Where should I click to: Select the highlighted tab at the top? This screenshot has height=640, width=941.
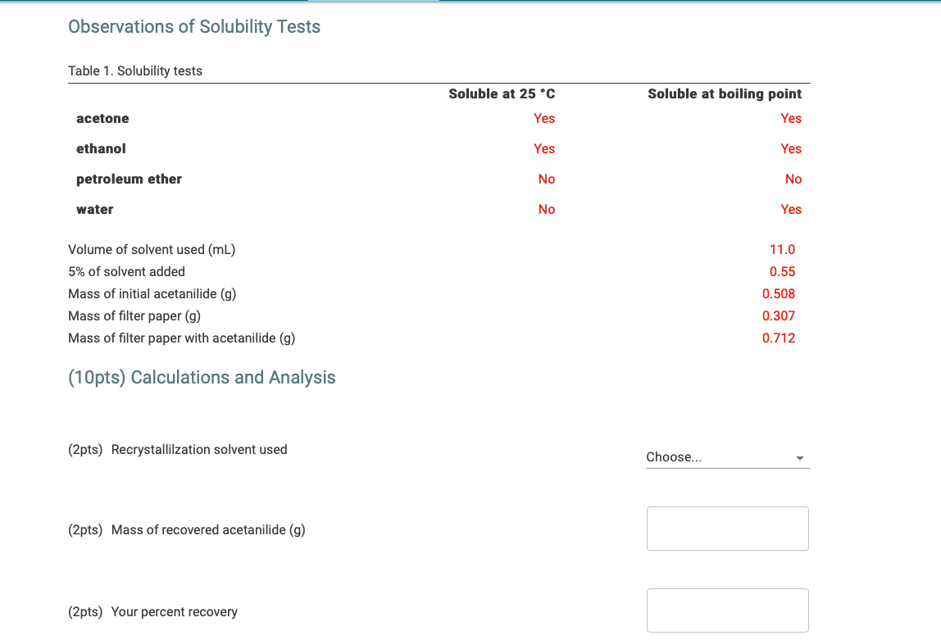(373, 2)
